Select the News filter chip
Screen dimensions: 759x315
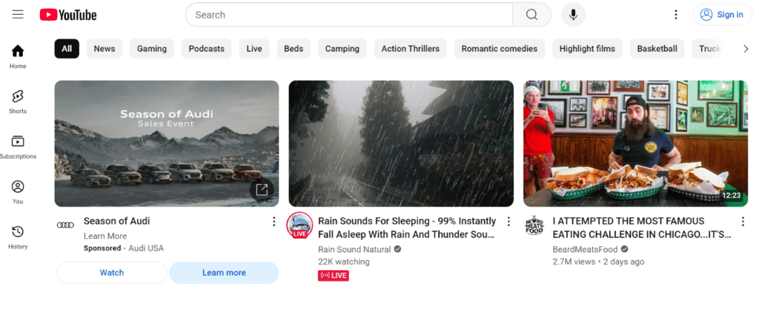pyautogui.click(x=105, y=49)
